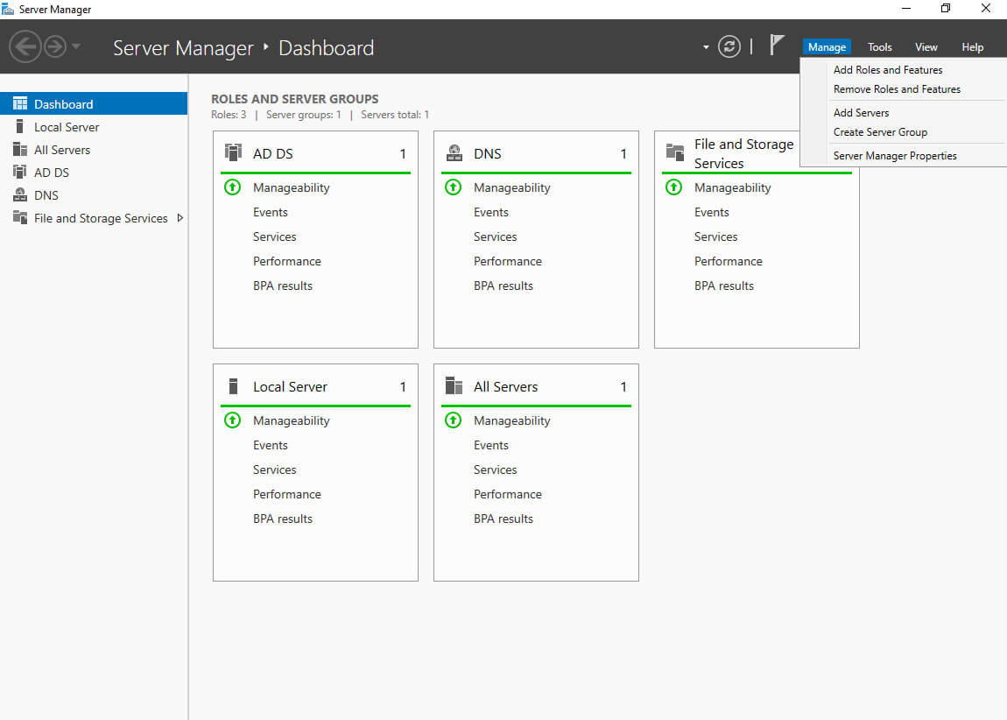
Task: Click the Dashboard icon in the sidebar
Action: click(x=20, y=103)
